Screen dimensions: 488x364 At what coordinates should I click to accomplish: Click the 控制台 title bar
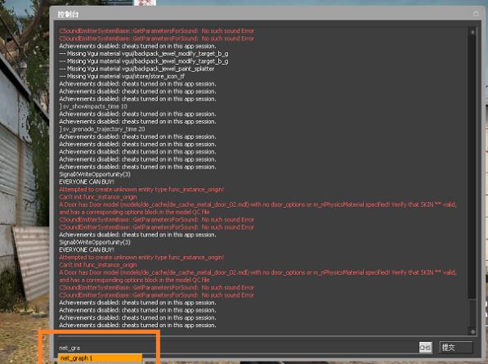(265, 14)
